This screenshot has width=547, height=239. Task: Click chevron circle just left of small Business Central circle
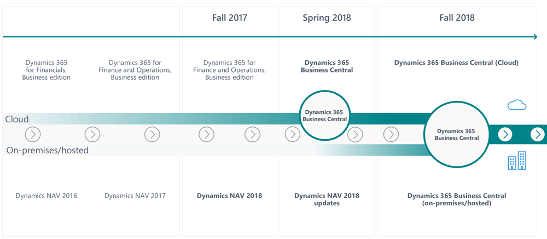[x=292, y=134]
